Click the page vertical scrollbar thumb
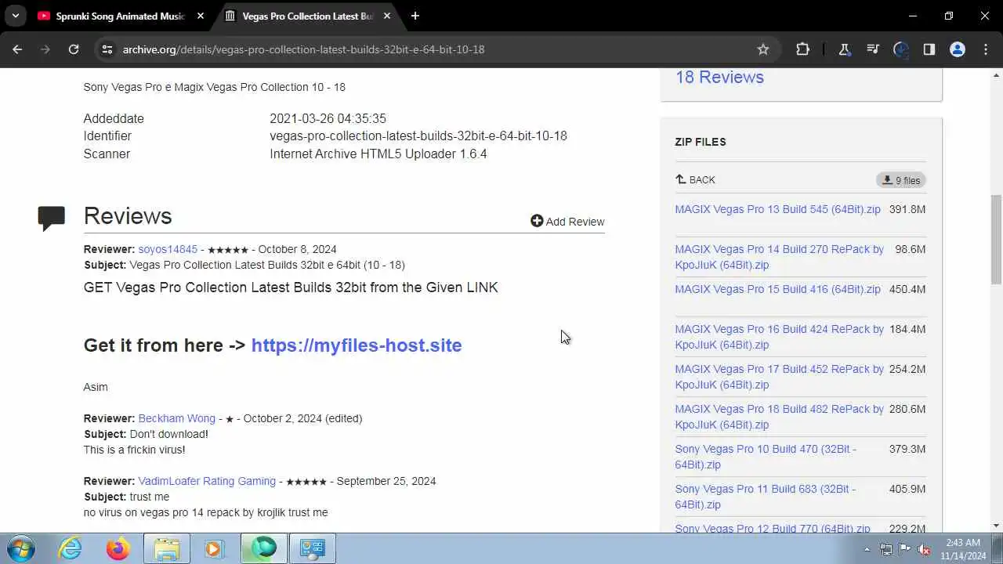The height and width of the screenshot is (564, 1003). point(996,239)
